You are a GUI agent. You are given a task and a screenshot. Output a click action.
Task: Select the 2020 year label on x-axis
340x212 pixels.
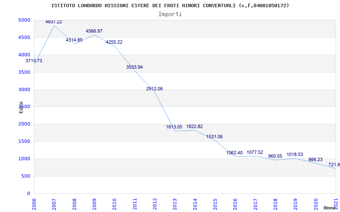(316, 204)
